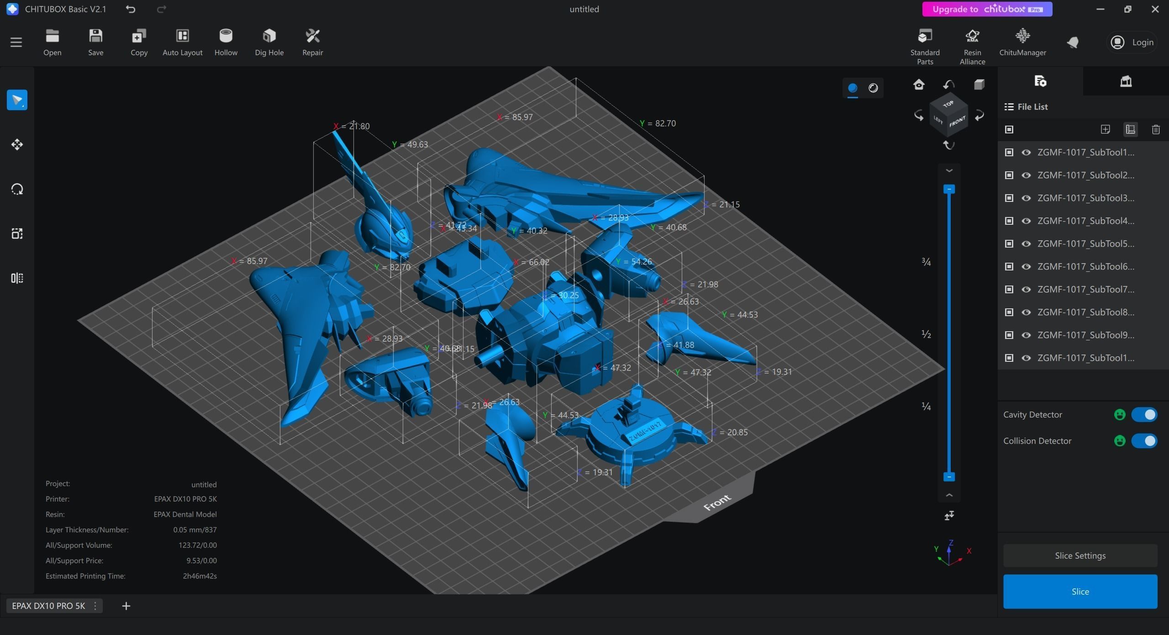Viewport: 1169px width, 635px height.
Task: Open the file settings panel tab
Action: [1040, 81]
